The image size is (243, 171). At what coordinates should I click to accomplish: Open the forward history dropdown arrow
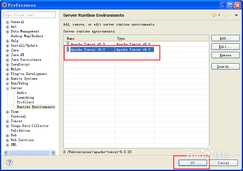tap(230, 15)
